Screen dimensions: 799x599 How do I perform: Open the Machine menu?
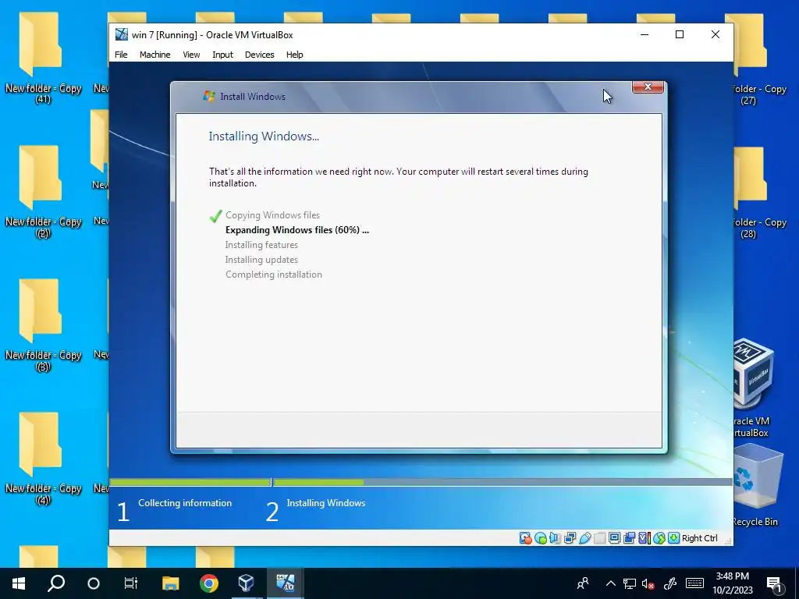(x=155, y=55)
